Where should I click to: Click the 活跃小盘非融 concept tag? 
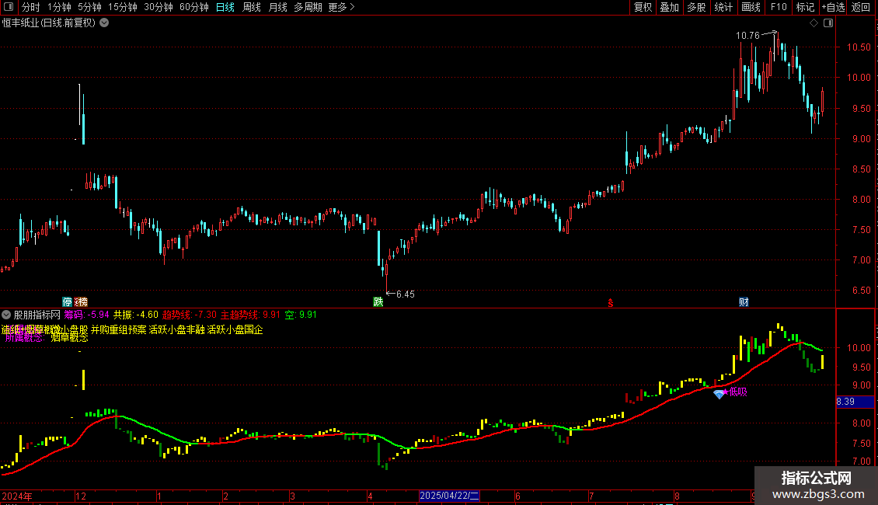coord(176,329)
